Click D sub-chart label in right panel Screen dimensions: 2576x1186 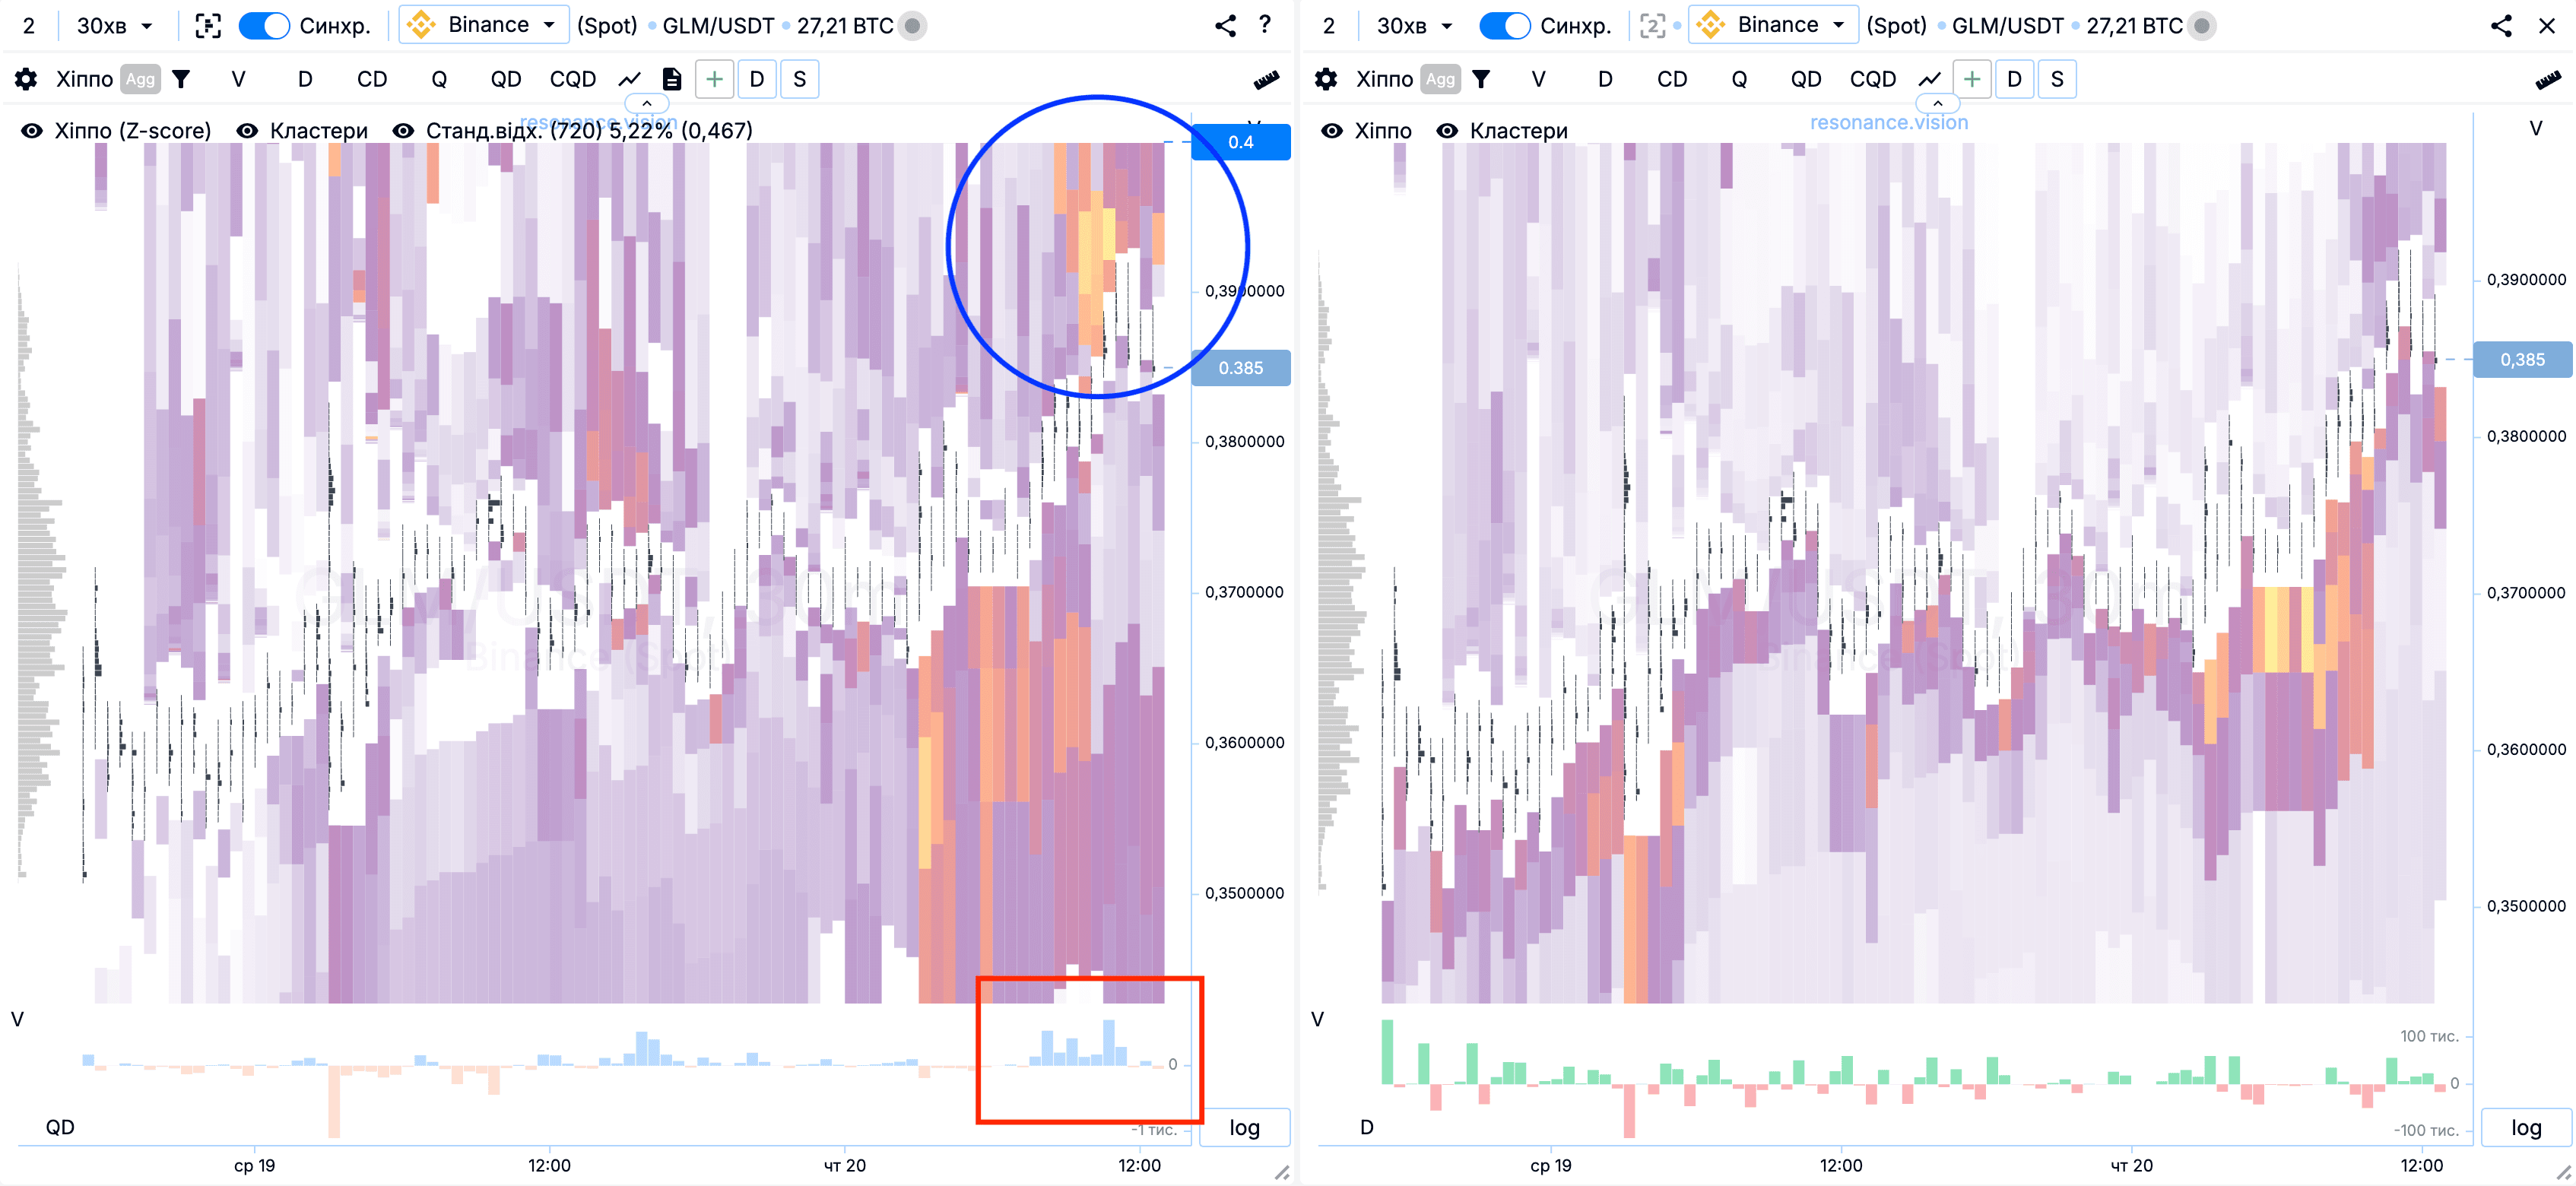1367,1127
